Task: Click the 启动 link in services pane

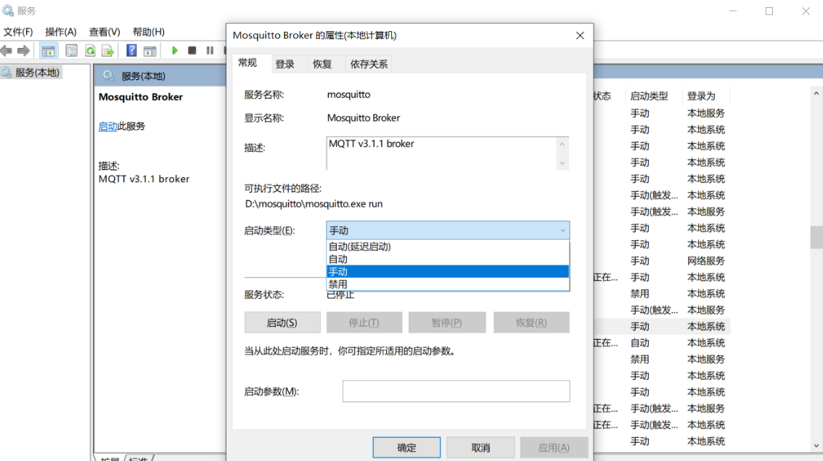Action: (x=107, y=126)
